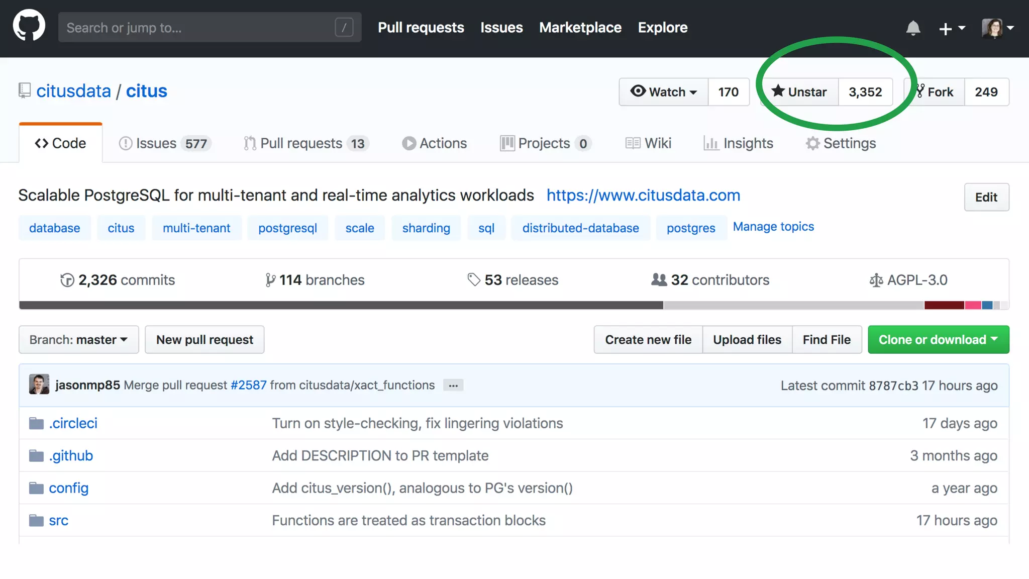Click the src folder icon
Screen dimensions: 1029x579
(x=36, y=520)
